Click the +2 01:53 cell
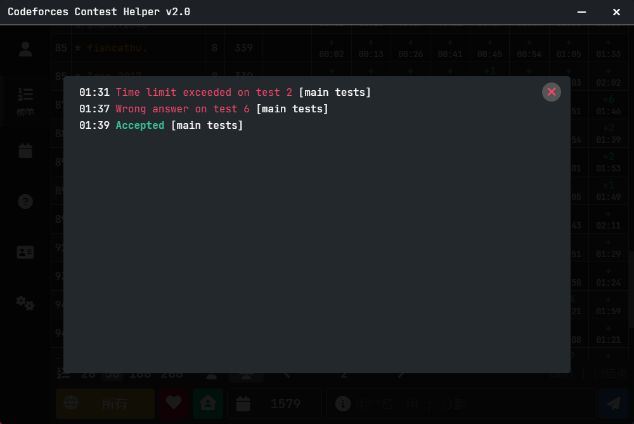The height and width of the screenshot is (424, 634). 609,162
